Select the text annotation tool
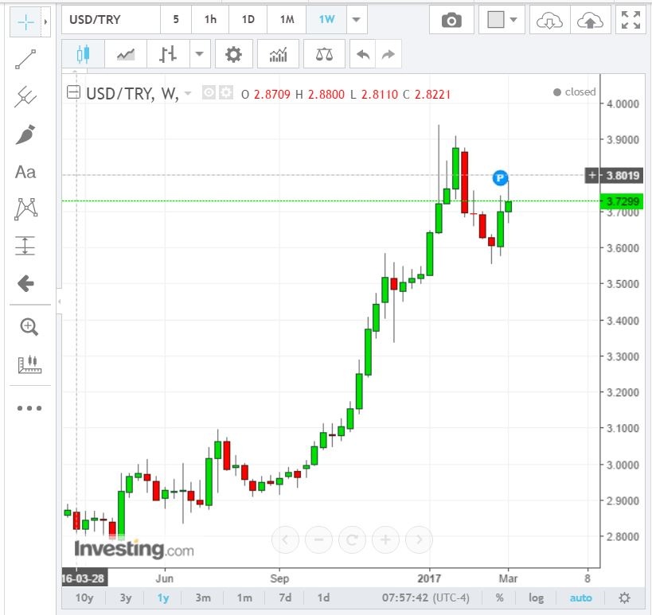 [26, 172]
